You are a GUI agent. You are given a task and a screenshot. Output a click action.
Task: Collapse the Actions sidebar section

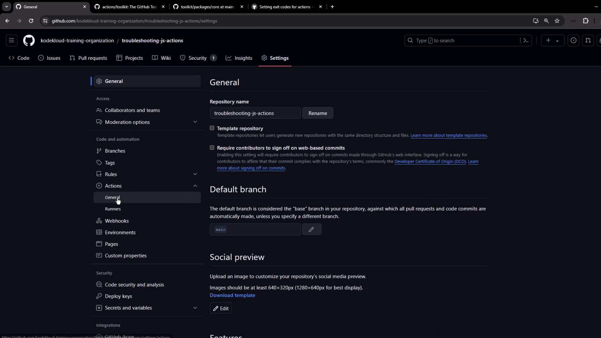[195, 186]
